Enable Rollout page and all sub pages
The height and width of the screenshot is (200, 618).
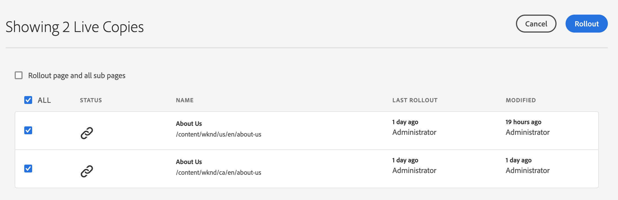coord(19,75)
